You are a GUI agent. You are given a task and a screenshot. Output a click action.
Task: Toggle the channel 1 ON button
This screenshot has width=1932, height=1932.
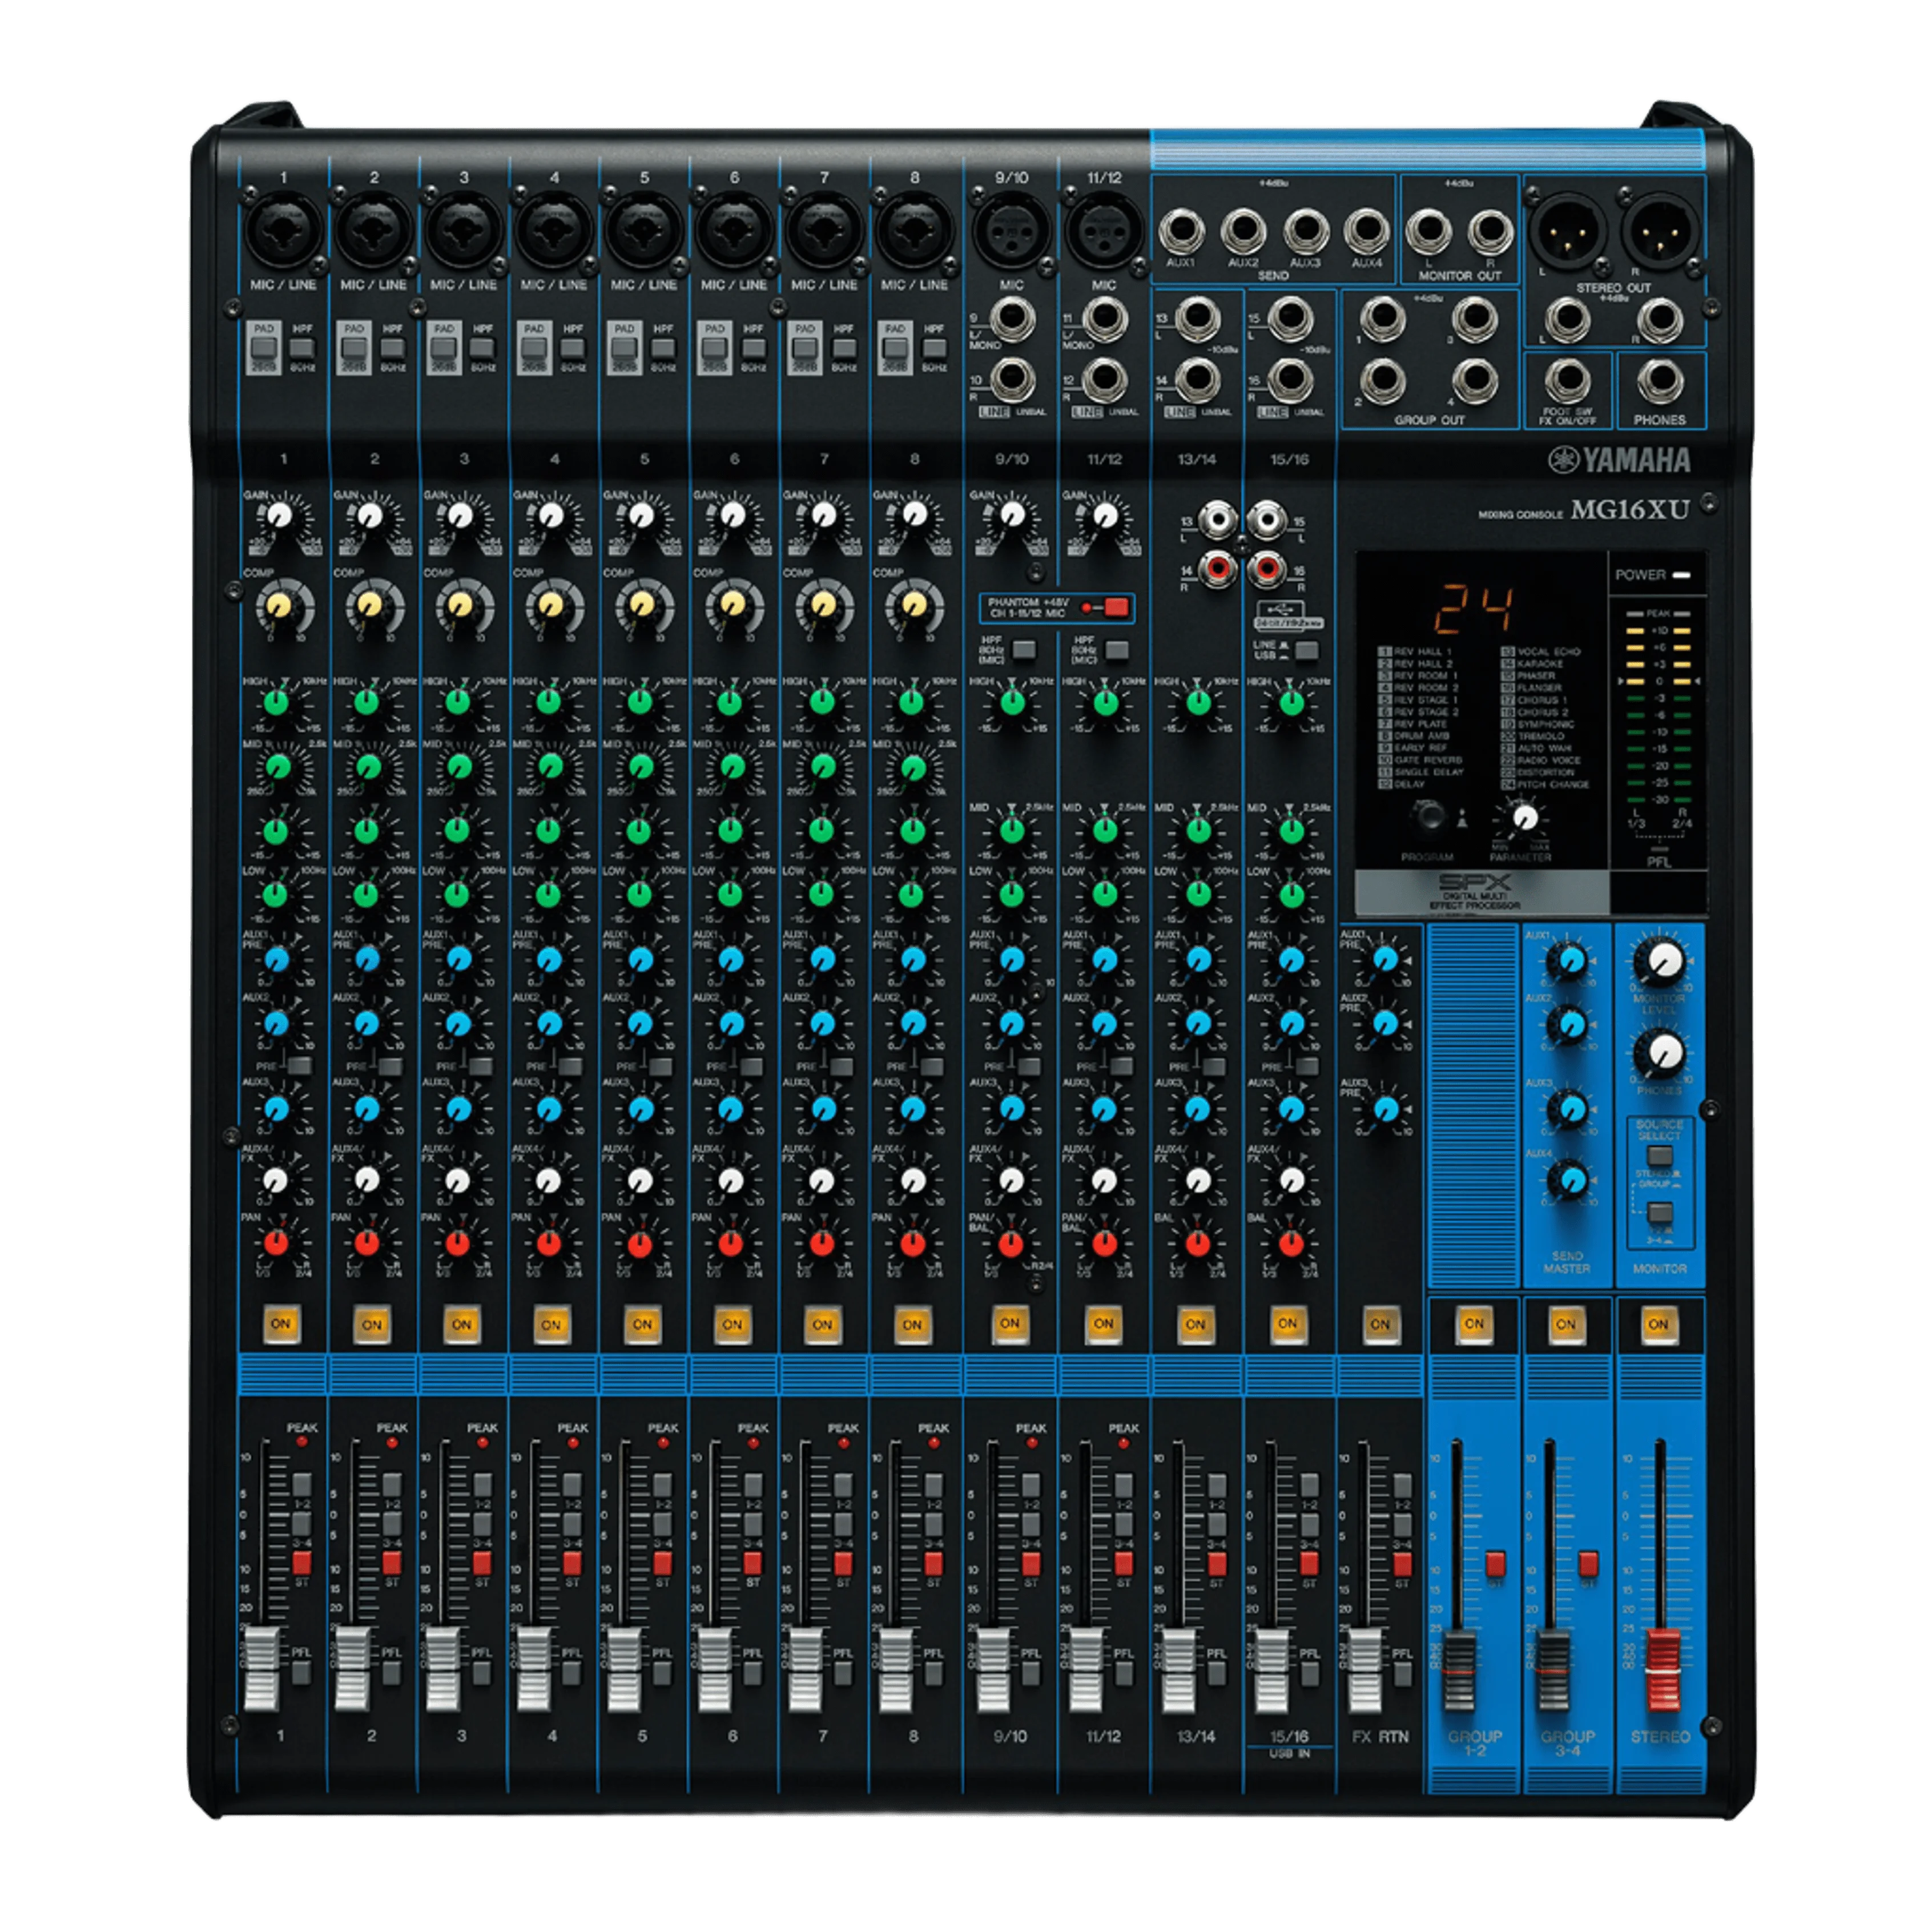(x=281, y=1324)
